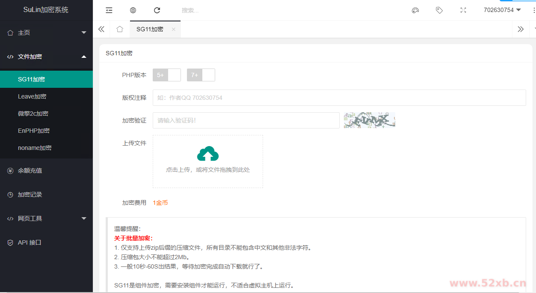This screenshot has width=536, height=293.
Task: Click the 版权注释 input field
Action: pyautogui.click(x=339, y=98)
